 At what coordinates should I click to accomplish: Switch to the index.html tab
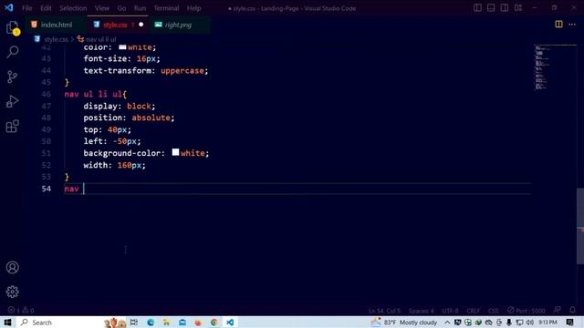click(57, 25)
